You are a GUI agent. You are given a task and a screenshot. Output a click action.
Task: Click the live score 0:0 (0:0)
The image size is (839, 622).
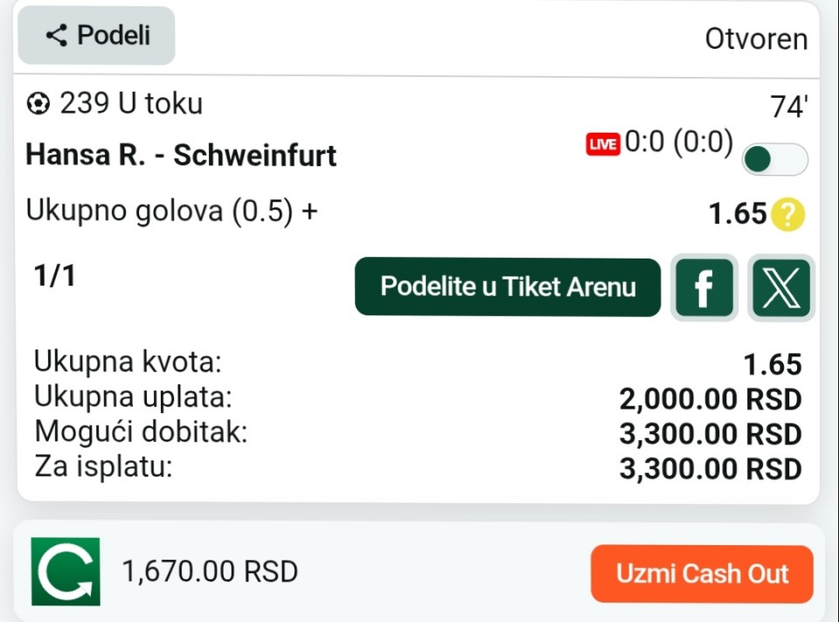click(678, 143)
